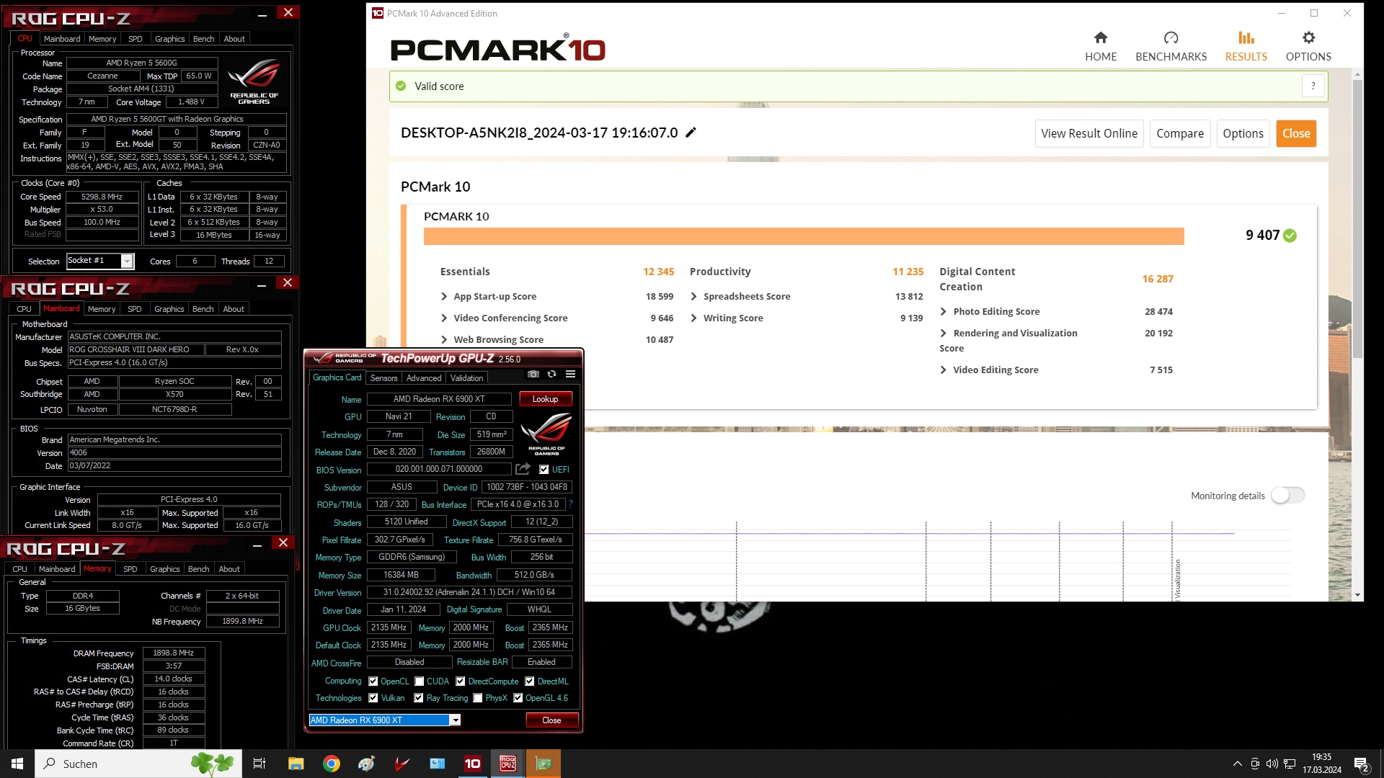Open Bench tab in top CPU-Z window
This screenshot has height=778, width=1384.
[x=203, y=39]
